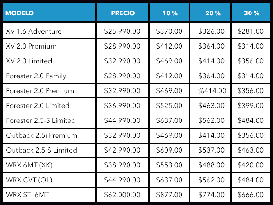
Task: Click the $666.00 cell in last row
Action: [251, 195]
